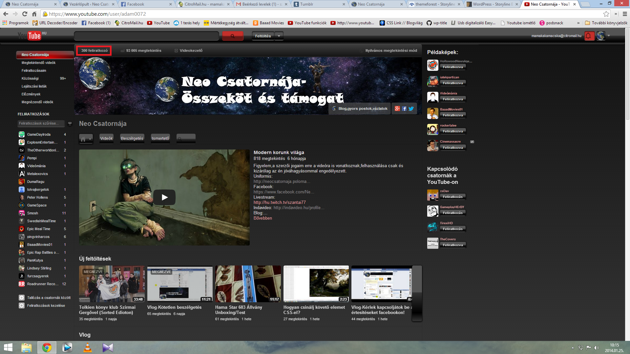Toggle iatekpartizan Feliratkozva subscription
The image size is (630, 354).
point(453,83)
